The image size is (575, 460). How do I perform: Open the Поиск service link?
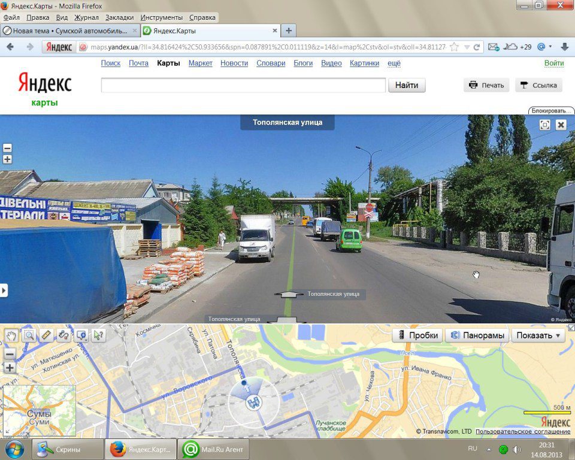111,63
